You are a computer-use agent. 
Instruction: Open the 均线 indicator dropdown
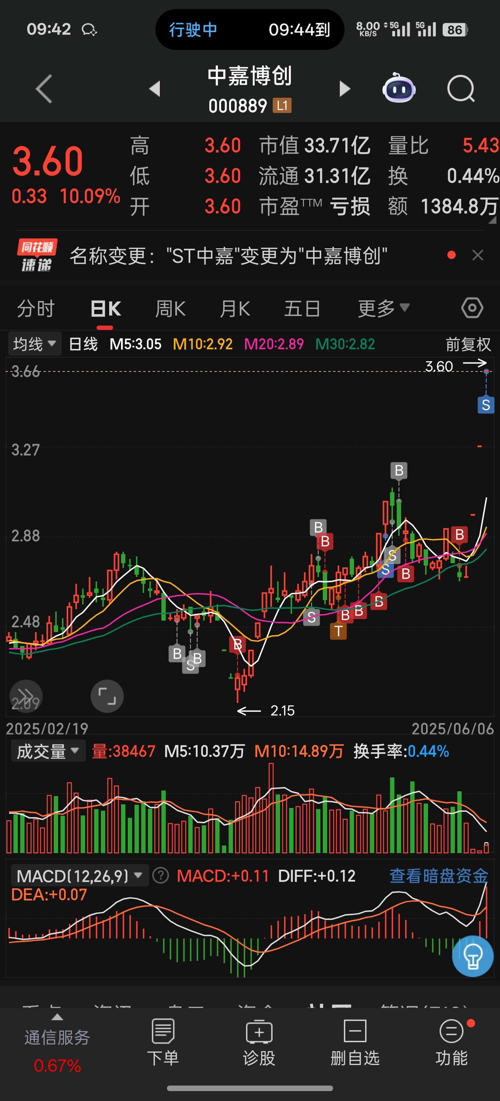point(34,344)
